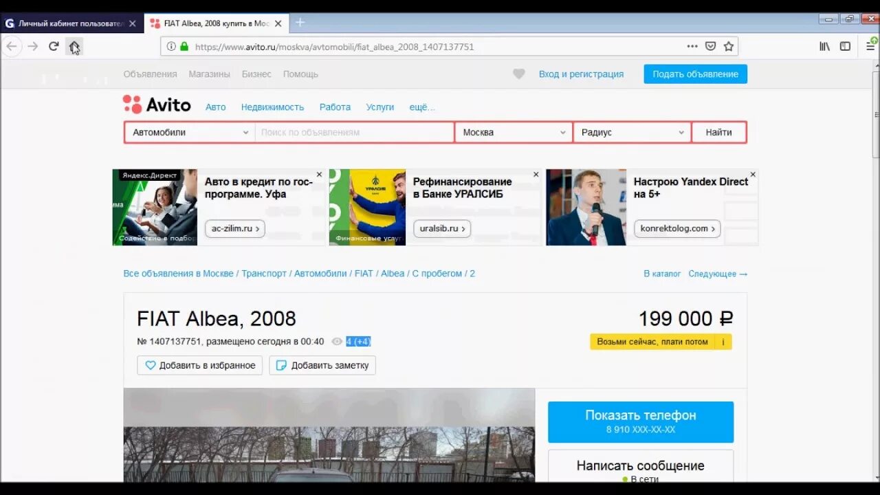
Task: Open Транспорт breadcrumb link
Action: [264, 274]
